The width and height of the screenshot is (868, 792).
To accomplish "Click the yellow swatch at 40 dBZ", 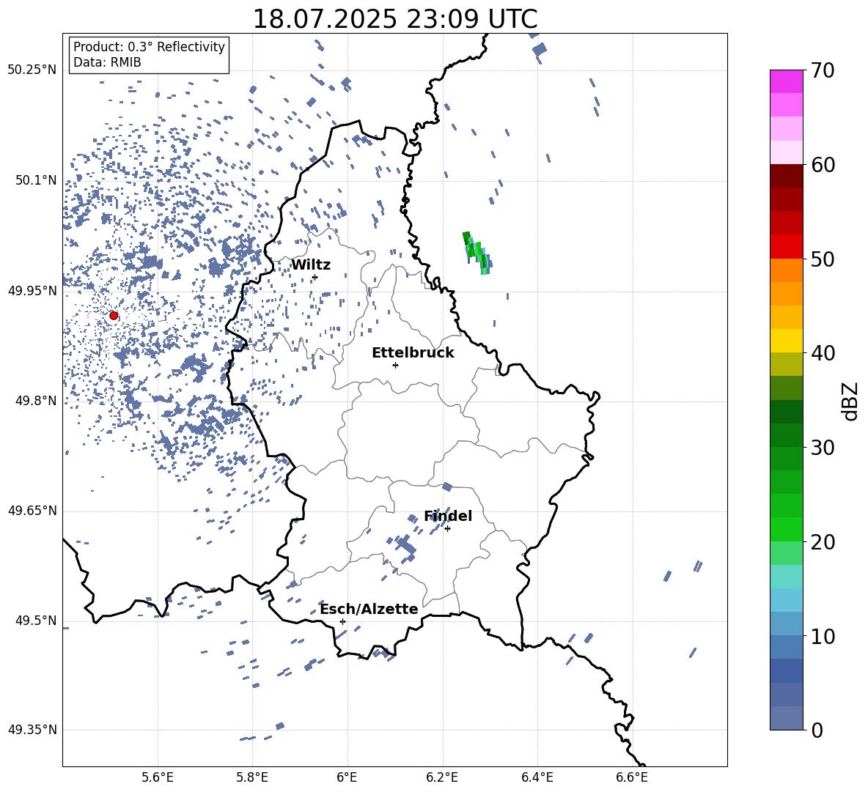I will click(x=786, y=341).
